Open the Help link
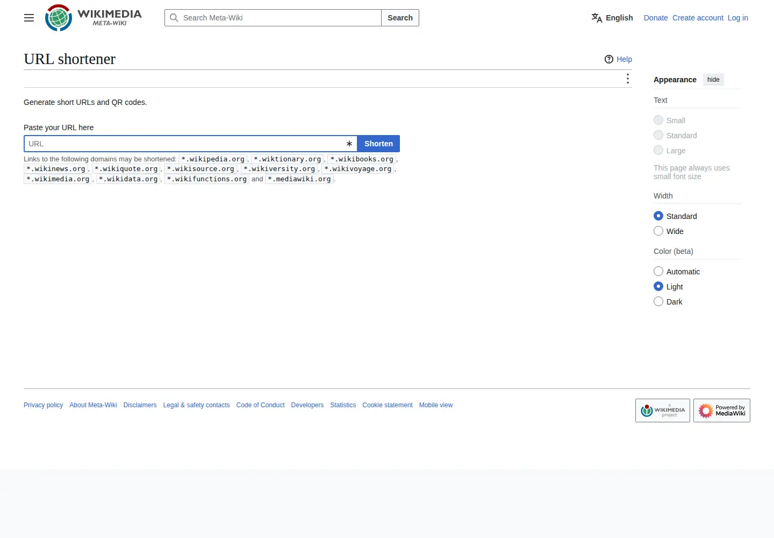The width and height of the screenshot is (774, 538). tap(624, 59)
